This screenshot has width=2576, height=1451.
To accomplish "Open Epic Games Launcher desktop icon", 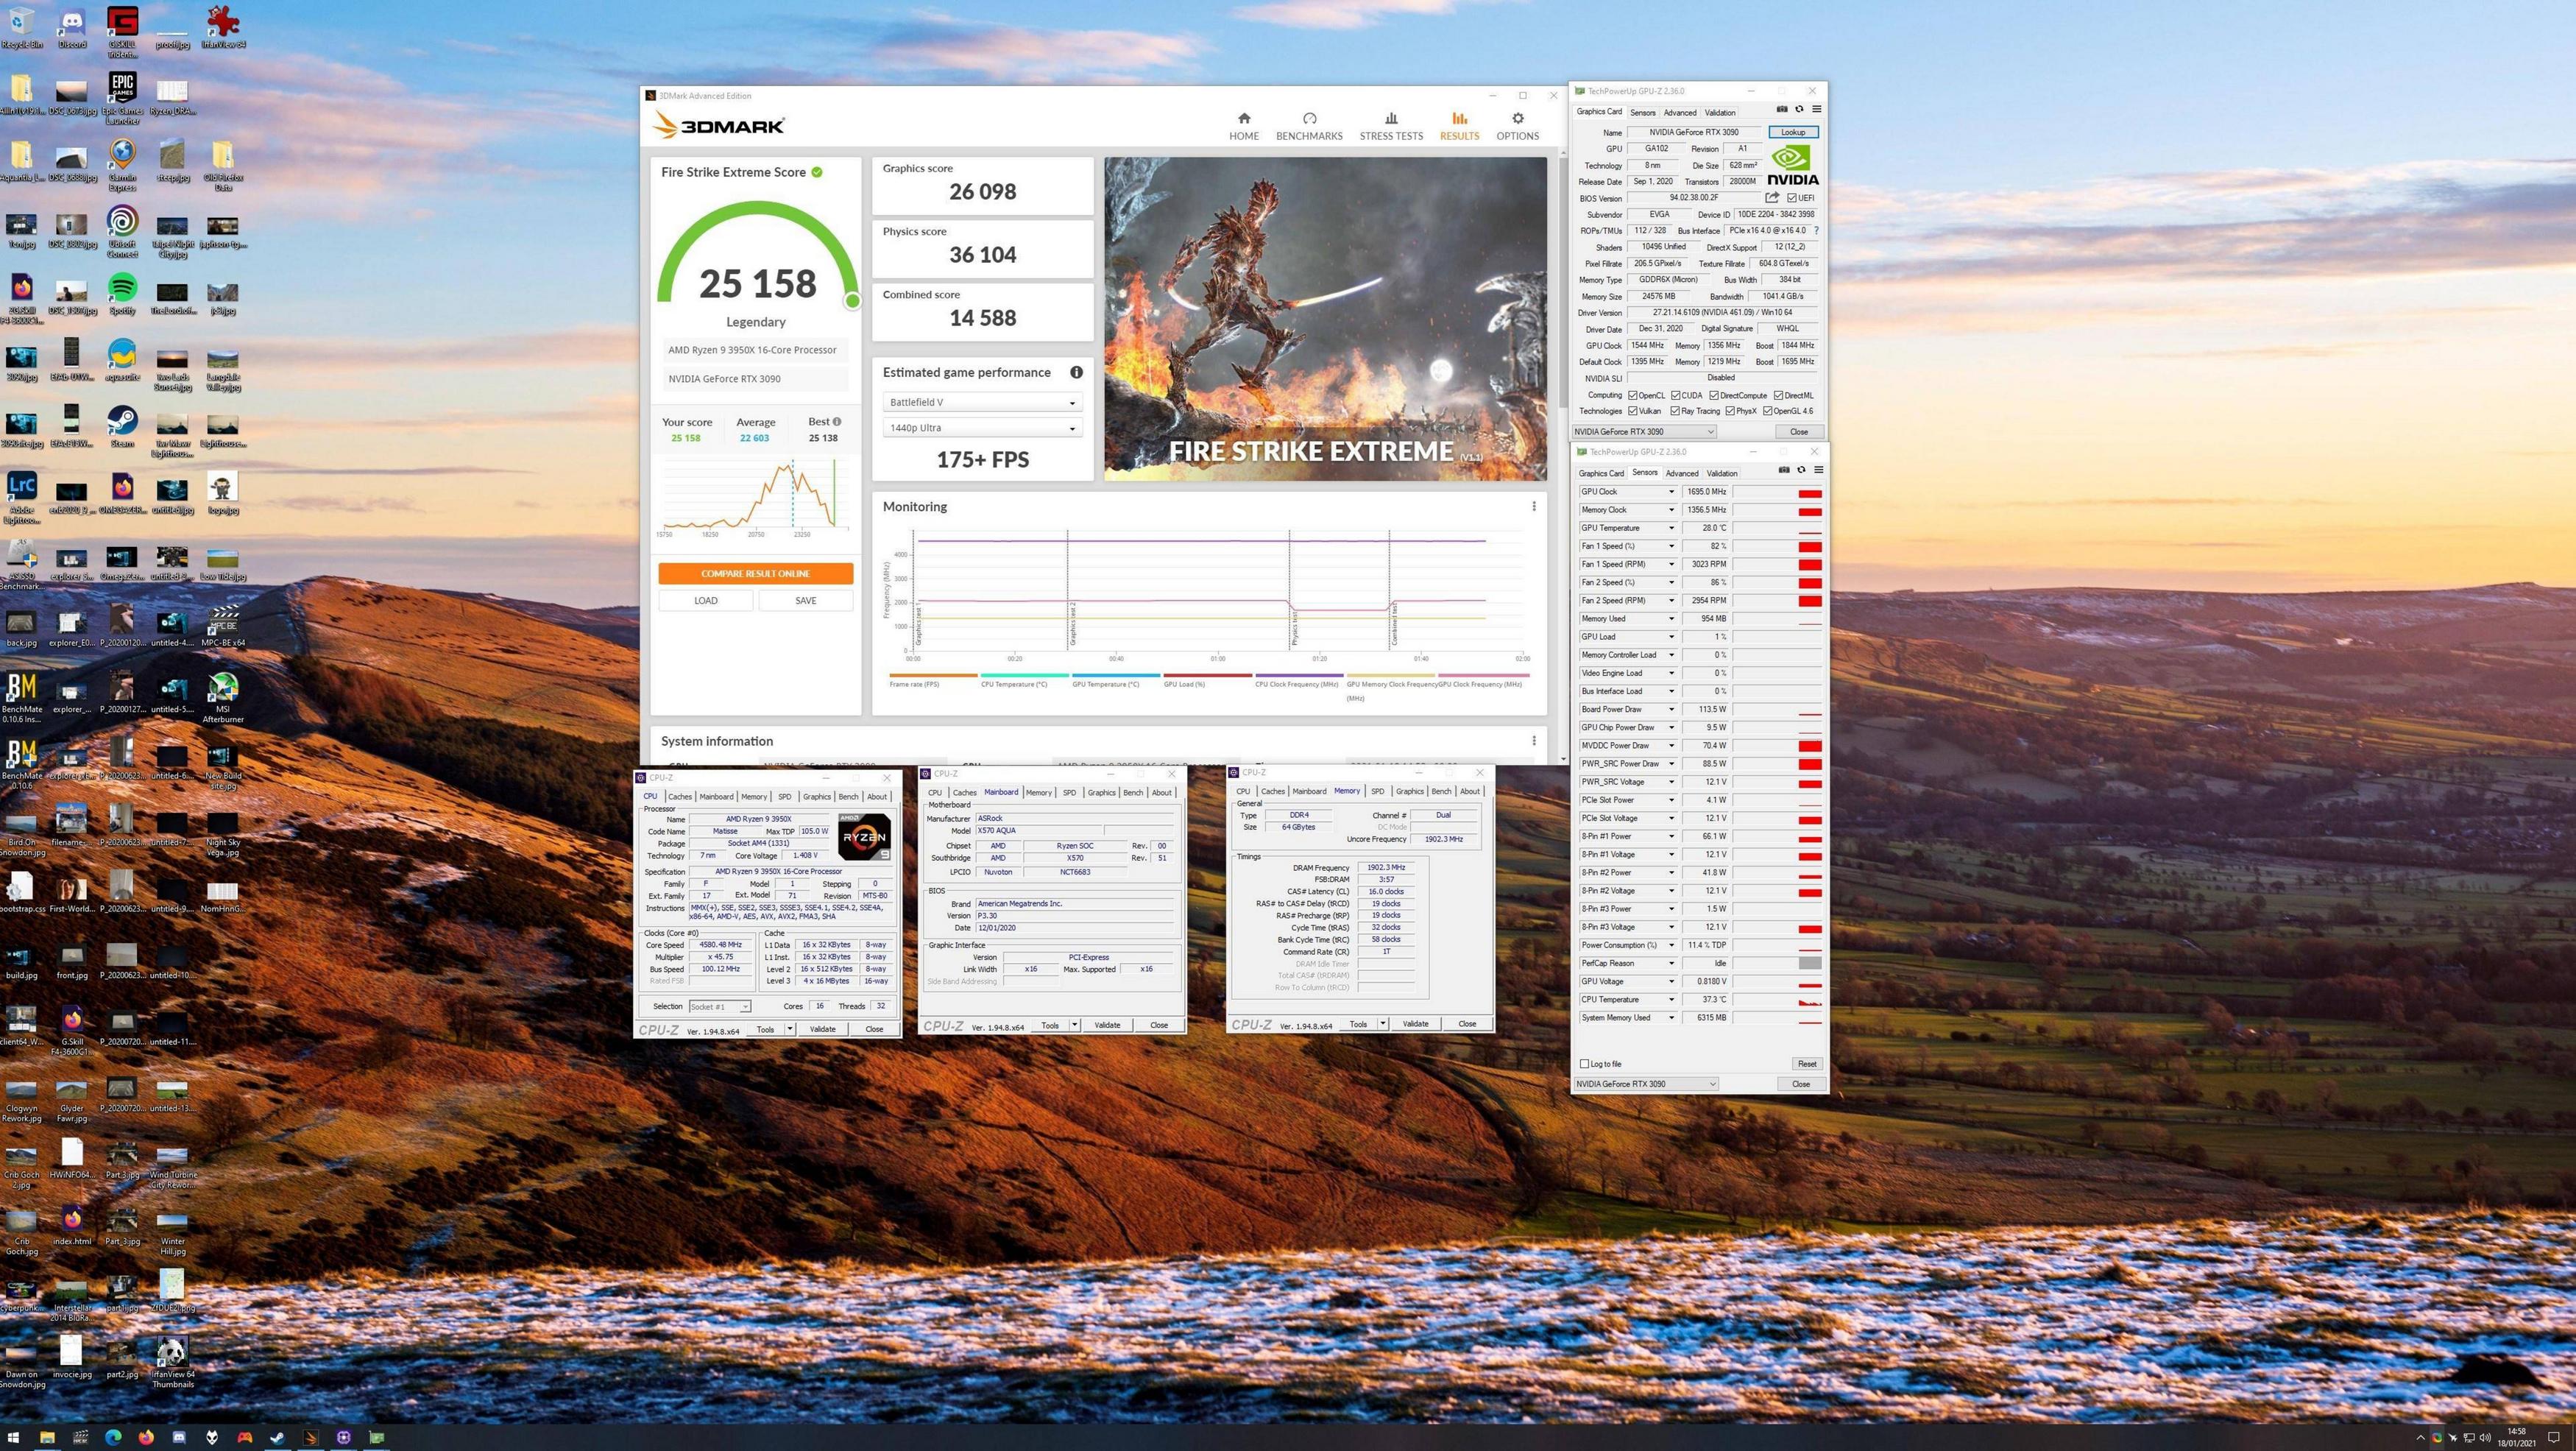I will [x=122, y=98].
